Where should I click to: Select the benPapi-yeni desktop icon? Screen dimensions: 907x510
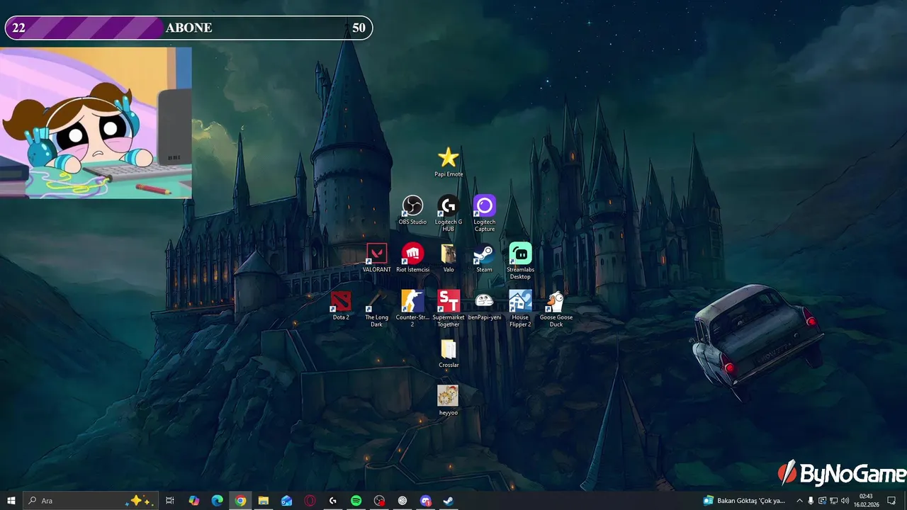pyautogui.click(x=485, y=305)
